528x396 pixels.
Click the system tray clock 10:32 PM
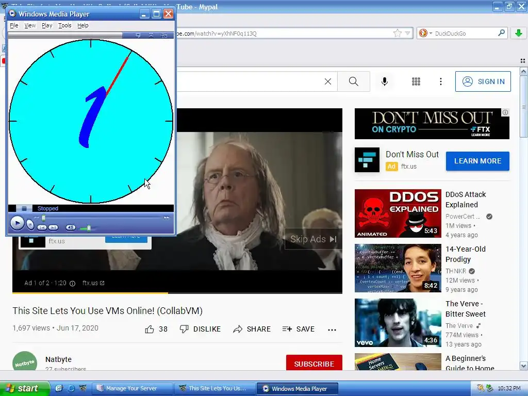click(509, 388)
